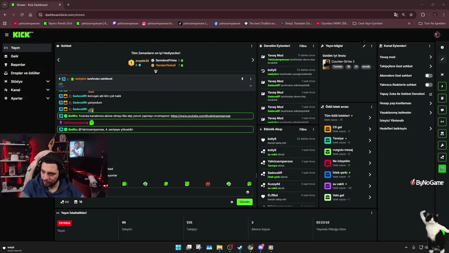Viewport: 449px width, 253px height.
Task: Collapse the top gifters leaderboard
Action: pos(156,71)
